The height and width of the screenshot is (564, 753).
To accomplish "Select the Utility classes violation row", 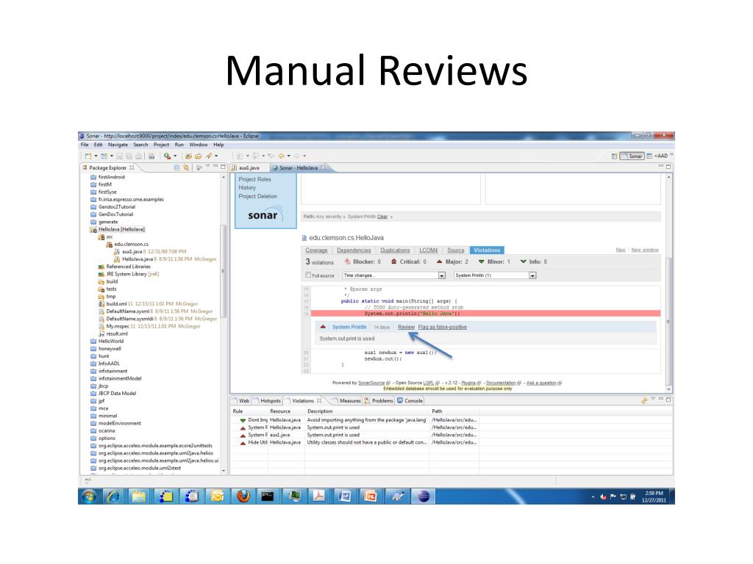I will coord(355,443).
